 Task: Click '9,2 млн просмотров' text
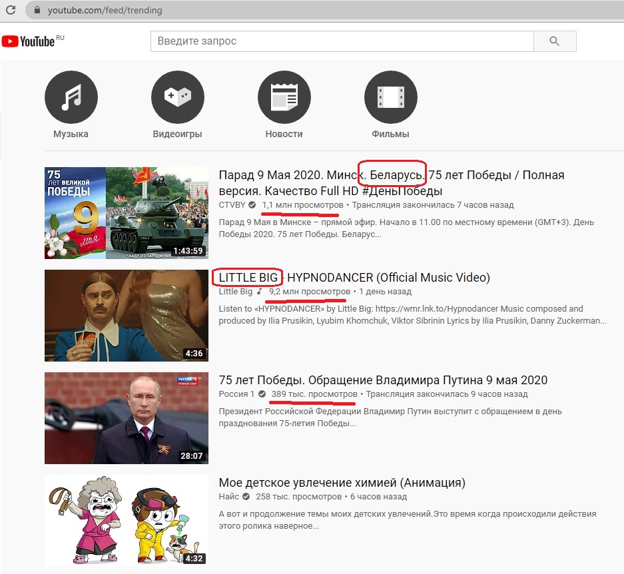click(310, 292)
